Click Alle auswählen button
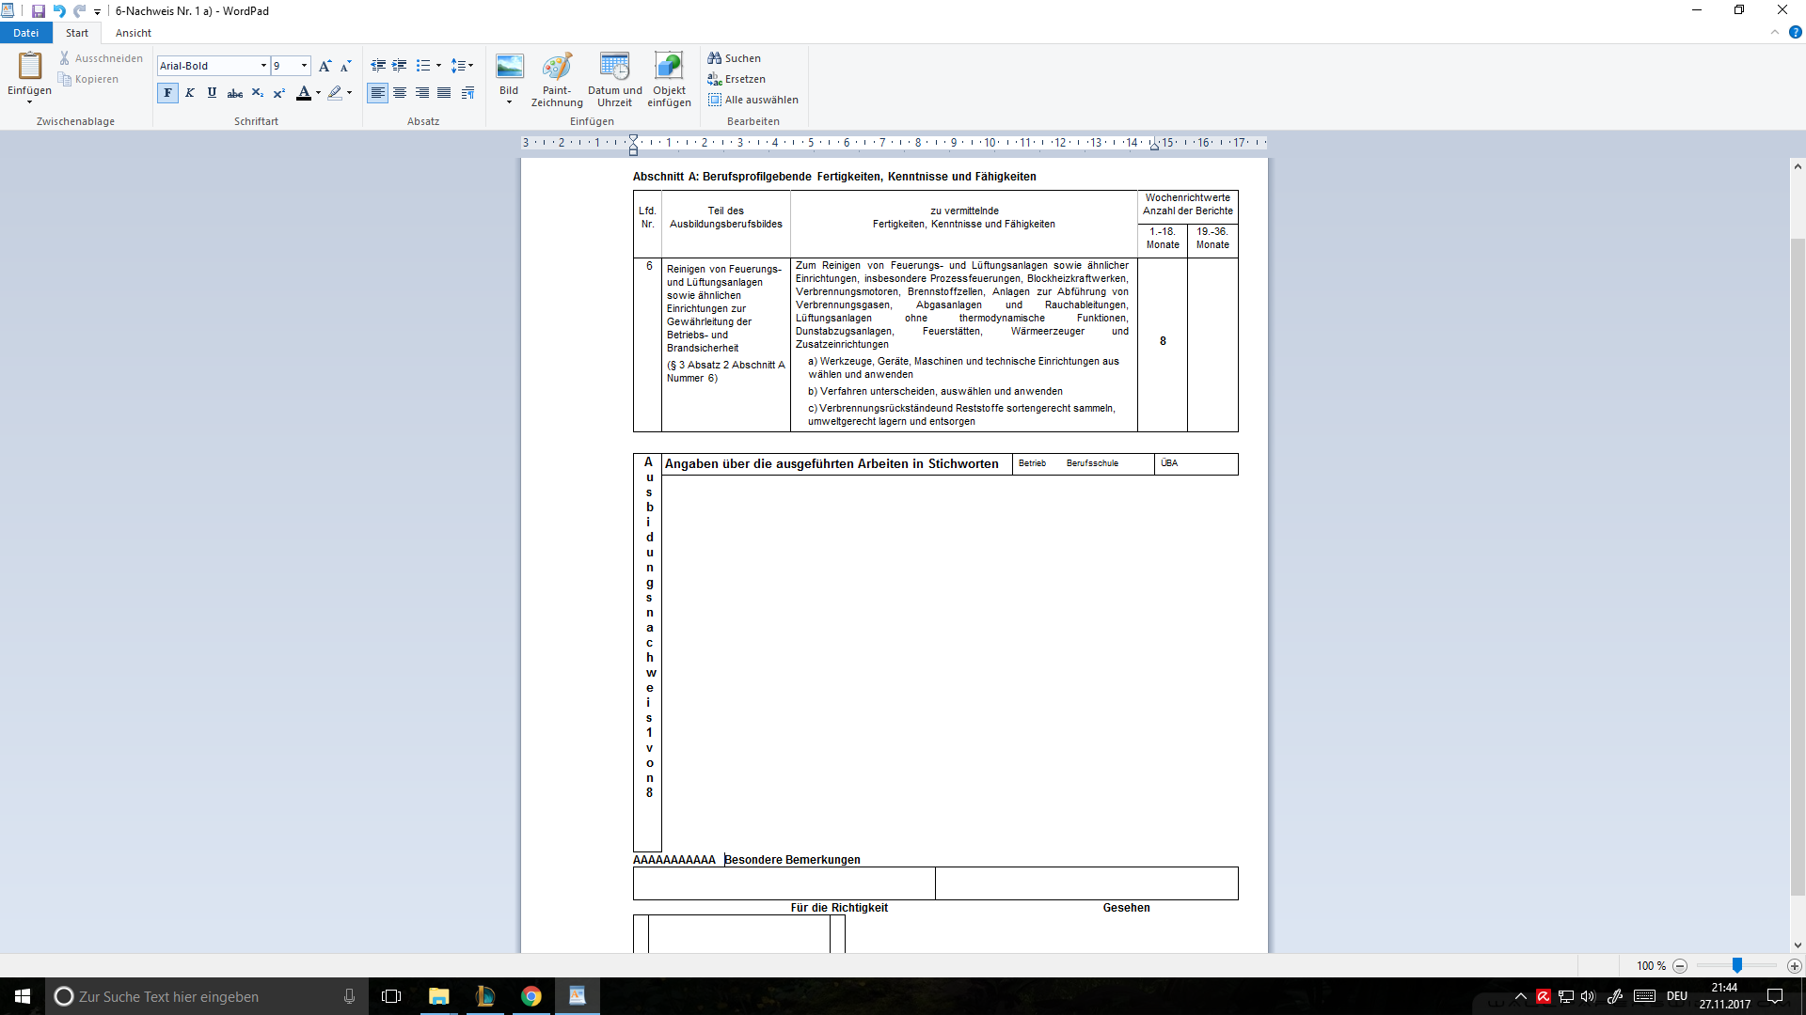Screen dimensions: 1806x1015 click(x=752, y=100)
